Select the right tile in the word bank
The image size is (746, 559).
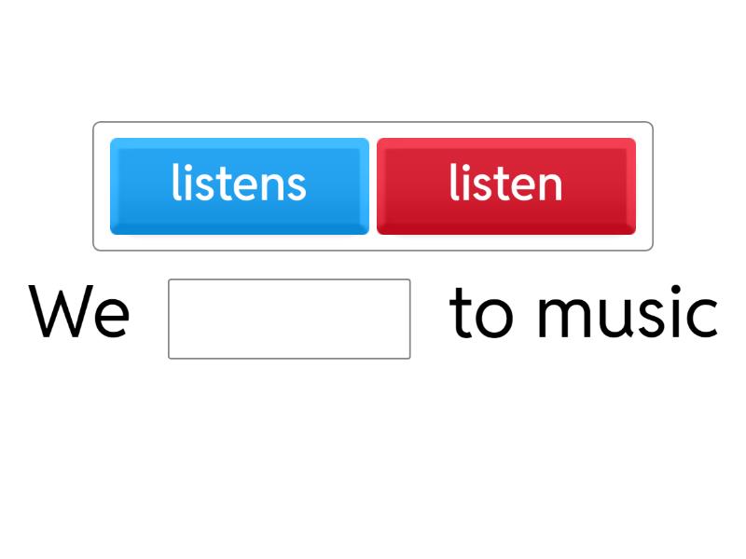pos(505,185)
